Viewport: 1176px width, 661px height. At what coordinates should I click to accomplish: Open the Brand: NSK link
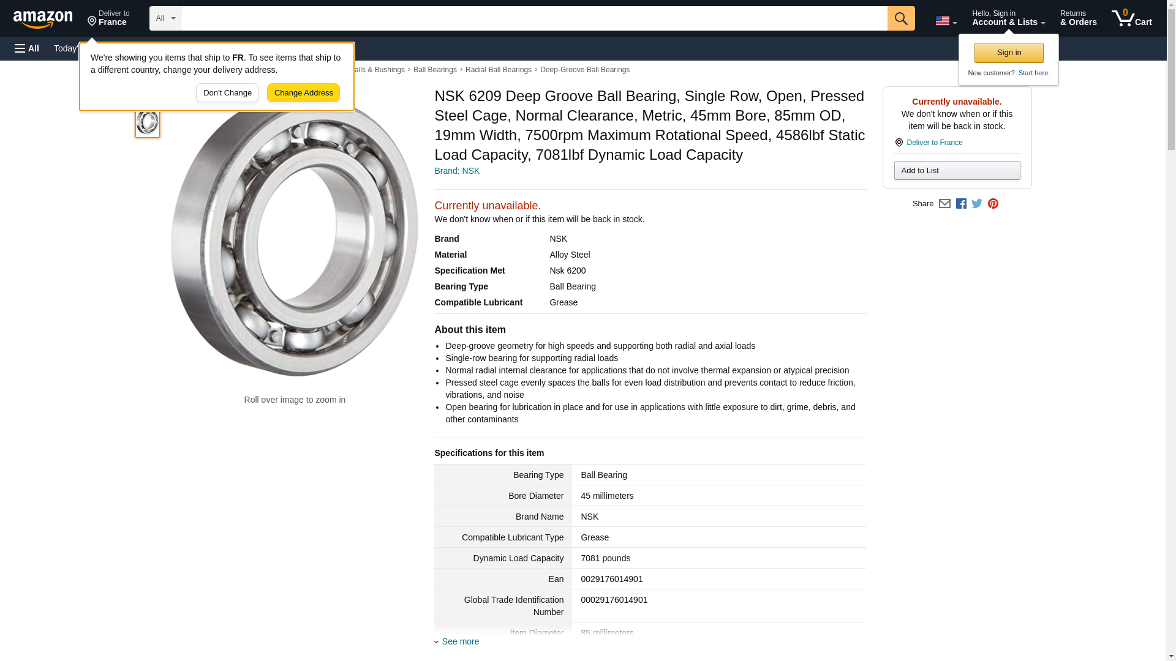pyautogui.click(x=457, y=171)
